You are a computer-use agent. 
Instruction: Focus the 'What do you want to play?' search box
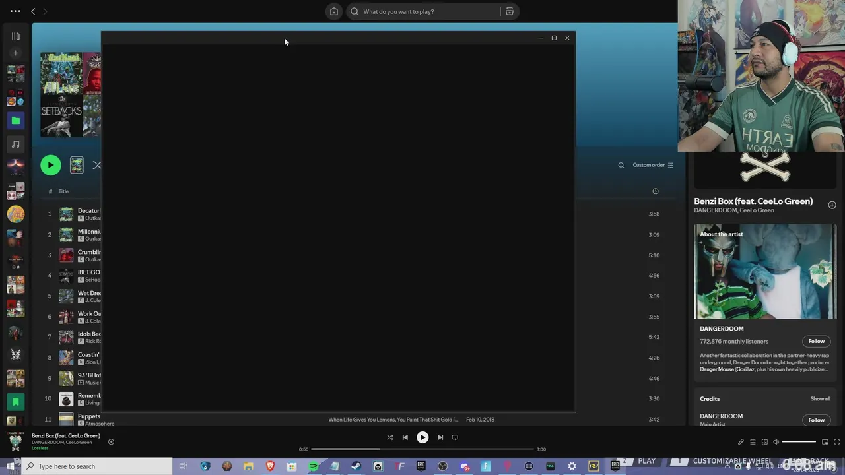tap(424, 11)
